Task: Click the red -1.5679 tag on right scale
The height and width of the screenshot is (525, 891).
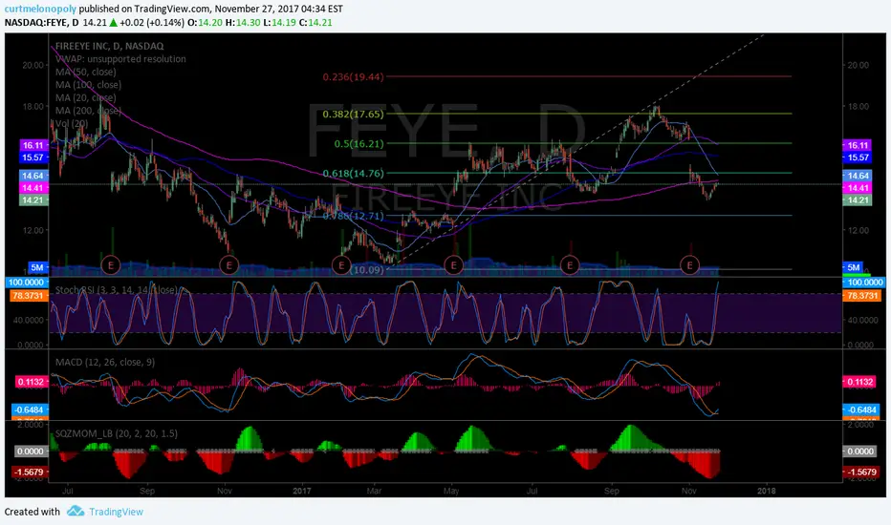Action: click(x=860, y=472)
